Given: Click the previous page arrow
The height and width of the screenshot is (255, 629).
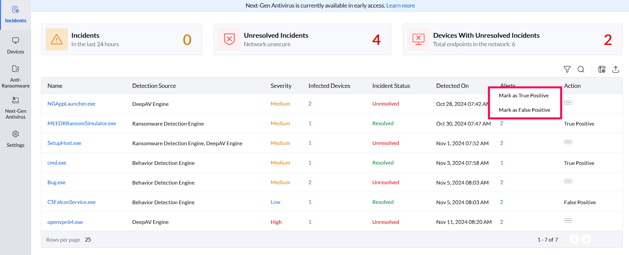Looking at the screenshot, I should coord(574,239).
